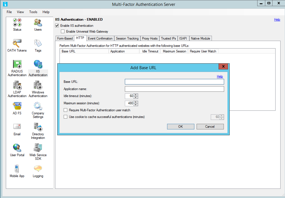Sort by Require User Match column header
Viewport: 285px width, 198px height.
pyautogui.click(x=203, y=51)
